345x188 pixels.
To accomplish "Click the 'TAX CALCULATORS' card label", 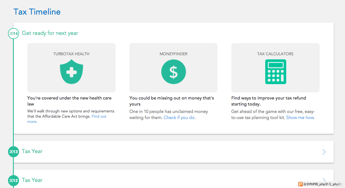I will [x=275, y=54].
